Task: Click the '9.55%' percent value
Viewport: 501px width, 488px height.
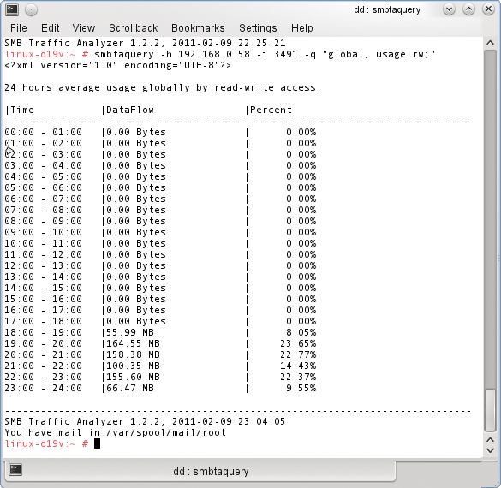Action: 301,389
